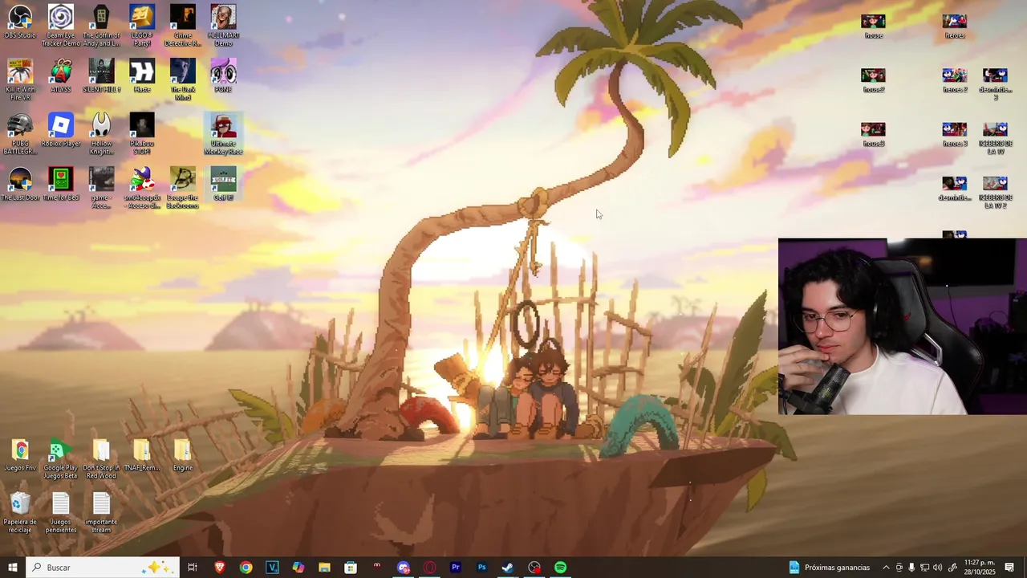This screenshot has height=578, width=1027.
Task: Launch the Haste game shortcut
Action: tap(142, 75)
